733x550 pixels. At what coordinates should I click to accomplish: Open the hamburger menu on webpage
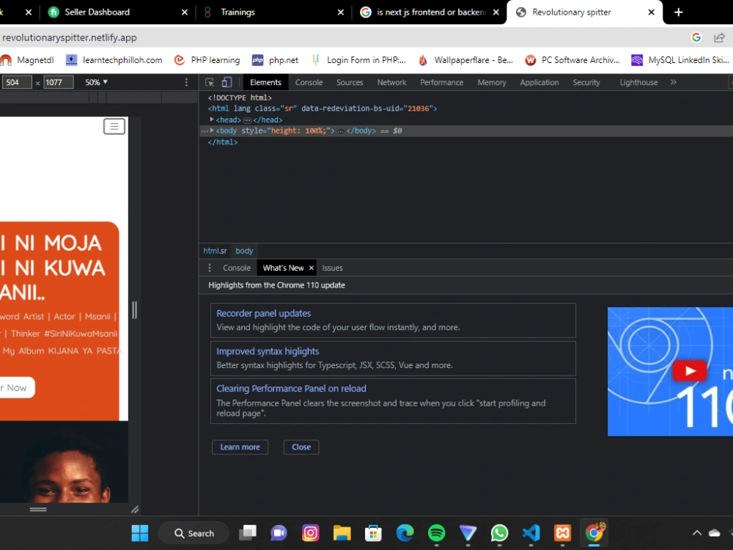[114, 126]
